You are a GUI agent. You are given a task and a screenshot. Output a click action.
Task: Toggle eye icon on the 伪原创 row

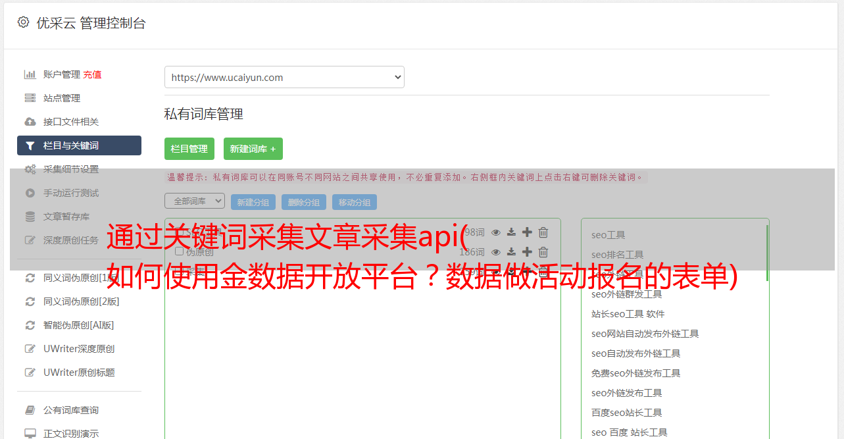(496, 252)
